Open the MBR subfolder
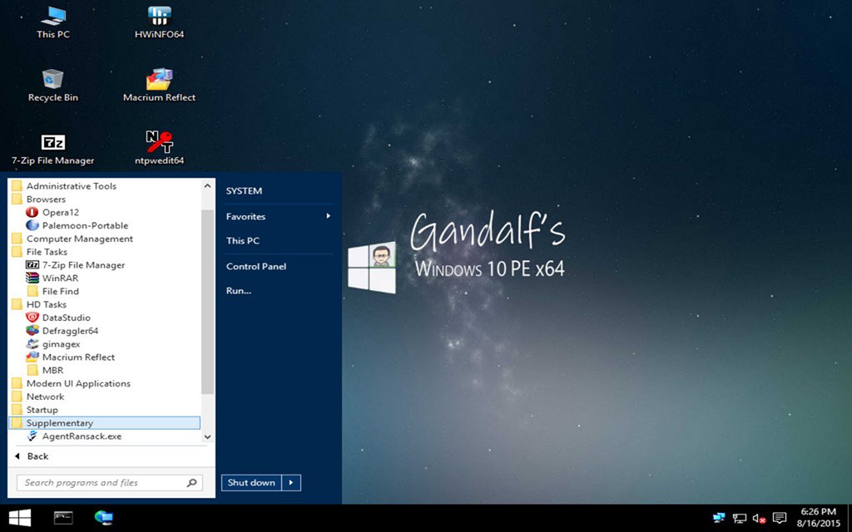This screenshot has height=532, width=852. (x=45, y=370)
